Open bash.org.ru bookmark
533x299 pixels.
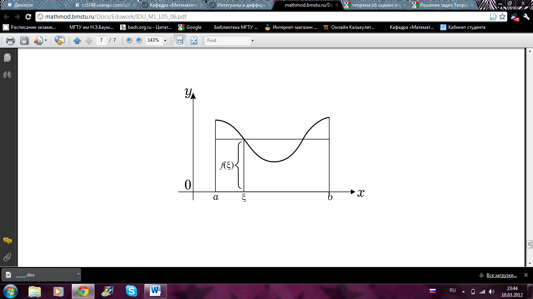[x=147, y=27]
